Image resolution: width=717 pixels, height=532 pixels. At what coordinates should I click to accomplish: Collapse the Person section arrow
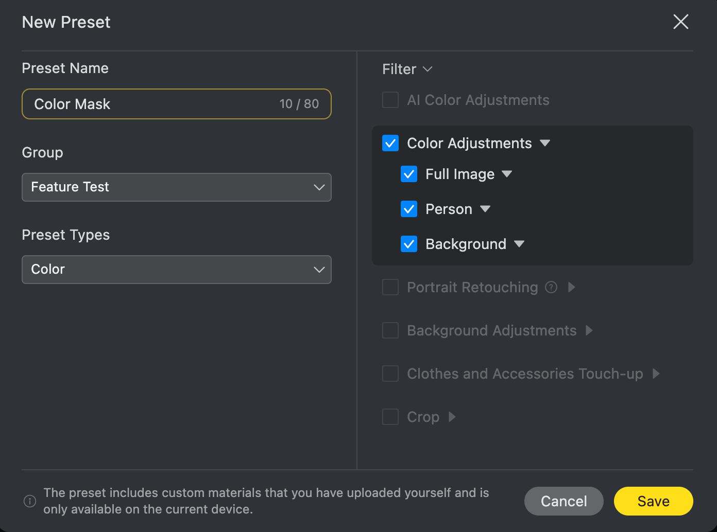click(x=485, y=209)
